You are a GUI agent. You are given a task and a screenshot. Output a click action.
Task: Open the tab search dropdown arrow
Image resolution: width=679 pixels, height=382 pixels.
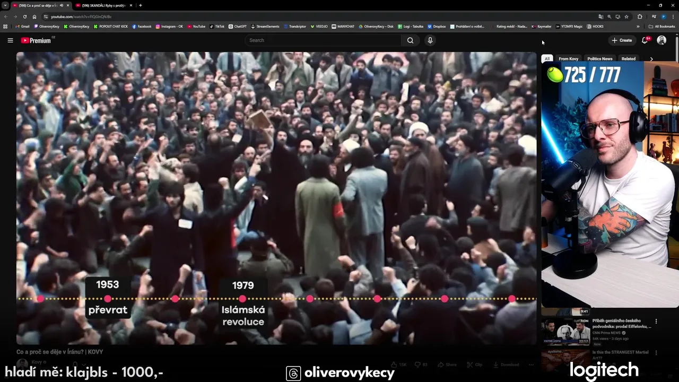click(5, 5)
